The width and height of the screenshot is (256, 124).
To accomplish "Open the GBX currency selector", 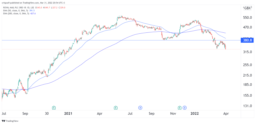I will point(247,8).
